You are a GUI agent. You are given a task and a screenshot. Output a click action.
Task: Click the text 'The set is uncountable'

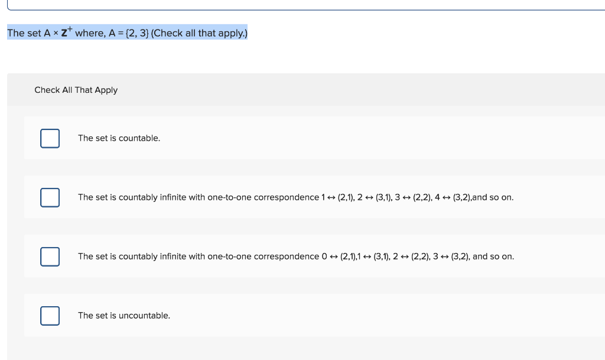click(123, 315)
